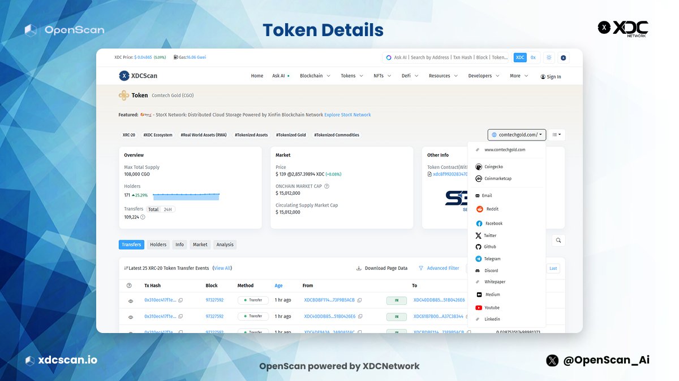Expand the Developers menu

point(484,76)
